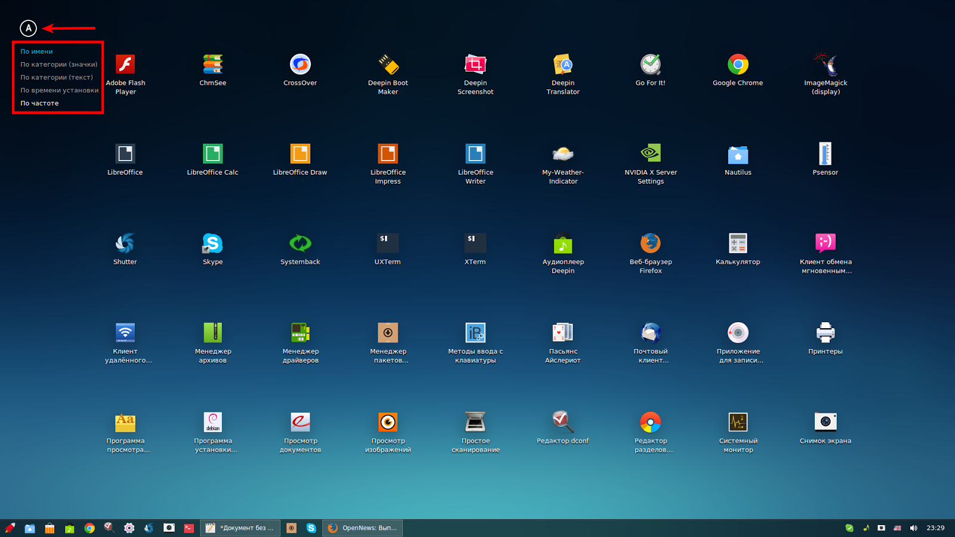Open My-Weather-Indicator app
Viewport: 955px width, 537px height.
[x=563, y=154]
